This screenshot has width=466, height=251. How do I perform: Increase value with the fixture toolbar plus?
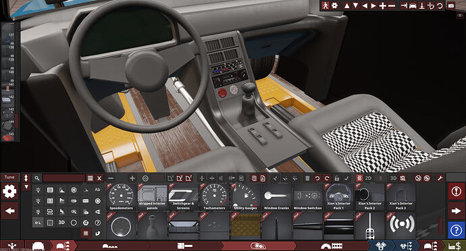pos(132,178)
